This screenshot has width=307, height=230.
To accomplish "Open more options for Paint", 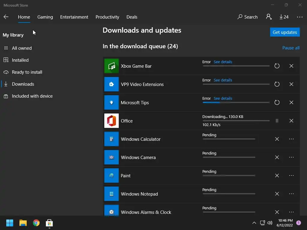I will tap(291, 175).
